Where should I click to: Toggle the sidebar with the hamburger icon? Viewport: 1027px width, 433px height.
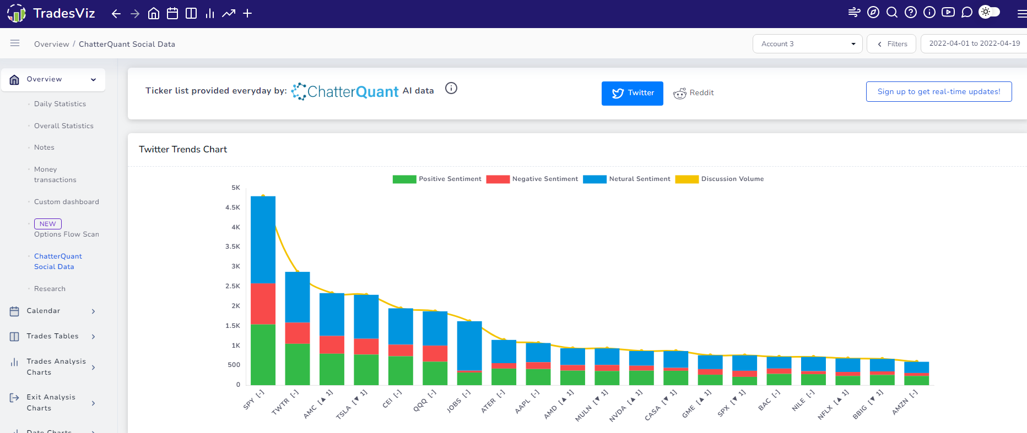click(x=15, y=43)
